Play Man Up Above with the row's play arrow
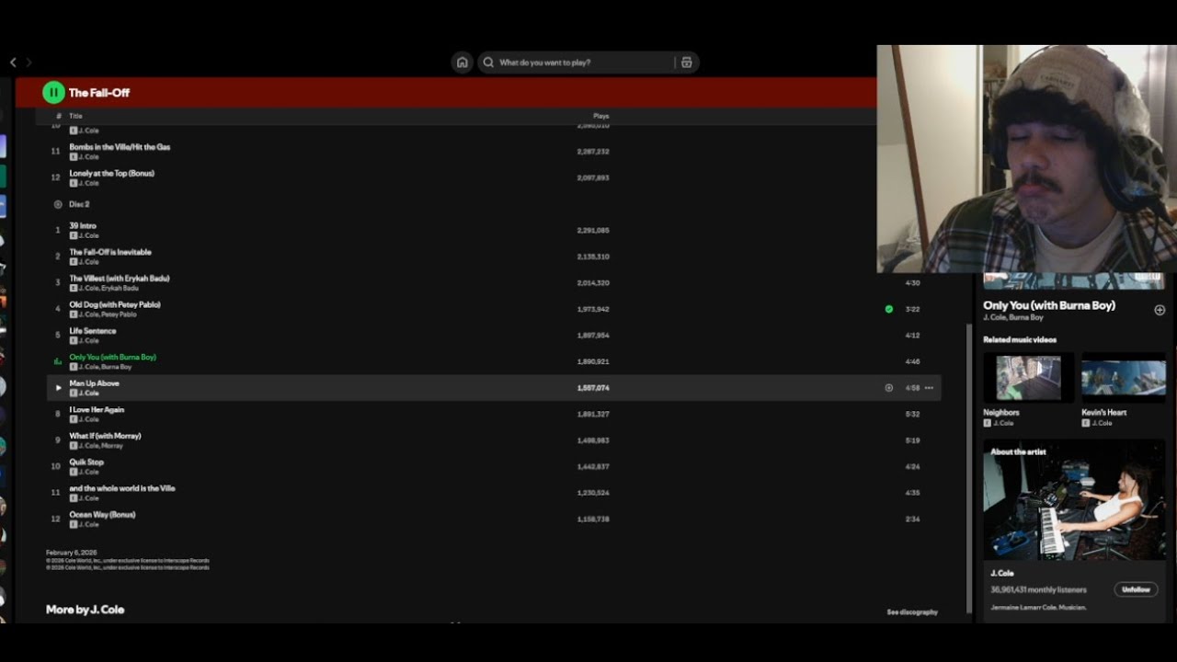The image size is (1177, 662). 58,388
